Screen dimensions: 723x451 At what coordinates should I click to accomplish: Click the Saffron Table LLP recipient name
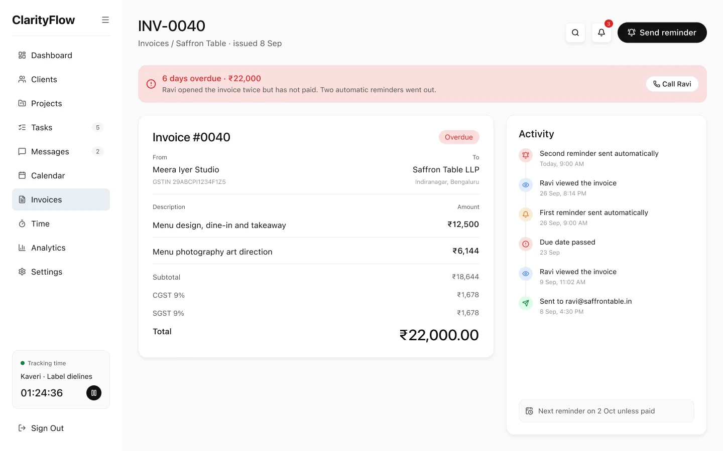tap(446, 170)
